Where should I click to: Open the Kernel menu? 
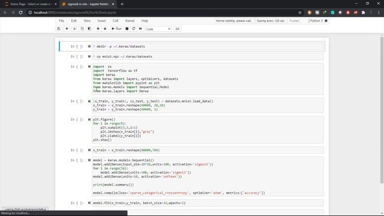pyautogui.click(x=130, y=21)
